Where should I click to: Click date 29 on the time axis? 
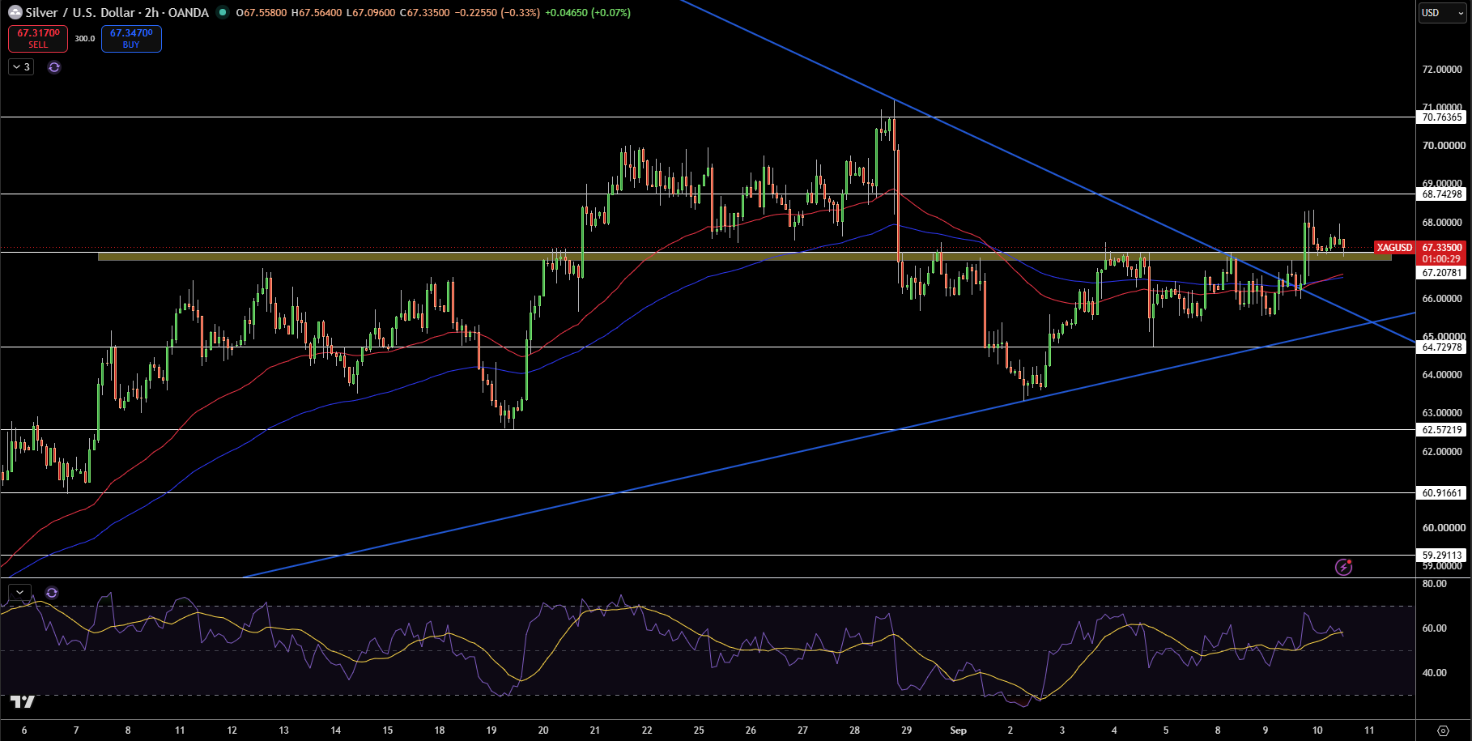pyautogui.click(x=906, y=730)
